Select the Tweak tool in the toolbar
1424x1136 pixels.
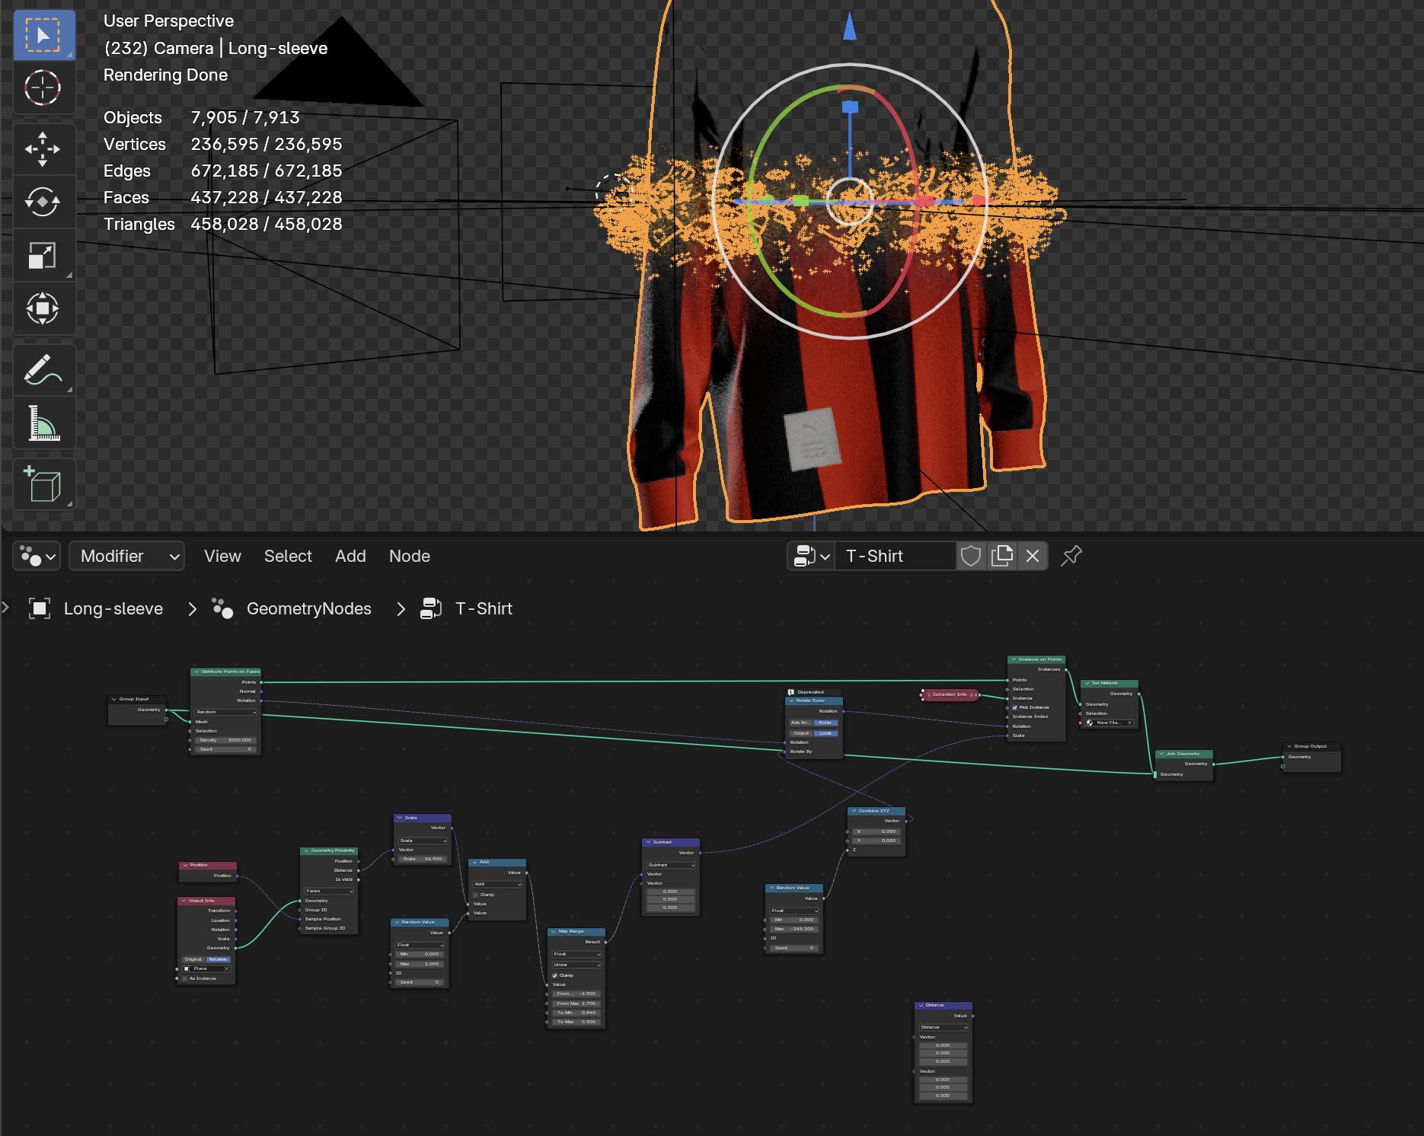[43, 34]
